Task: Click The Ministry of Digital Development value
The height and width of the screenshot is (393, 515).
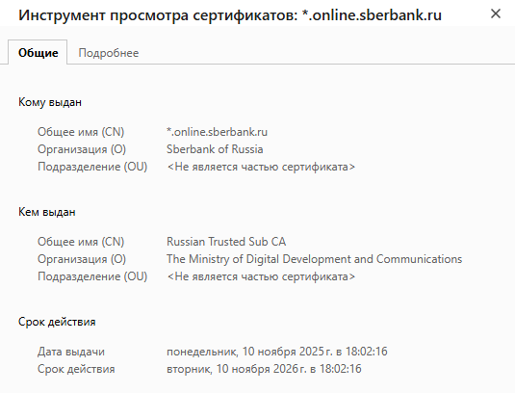Action: (314, 259)
